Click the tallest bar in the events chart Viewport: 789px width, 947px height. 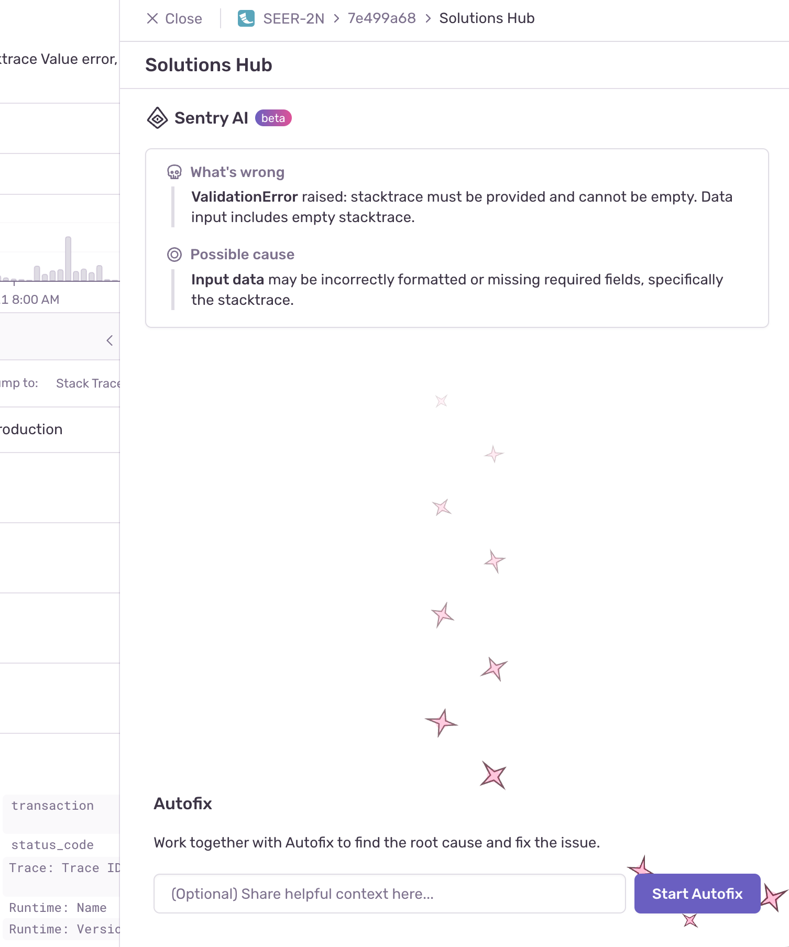tap(68, 258)
